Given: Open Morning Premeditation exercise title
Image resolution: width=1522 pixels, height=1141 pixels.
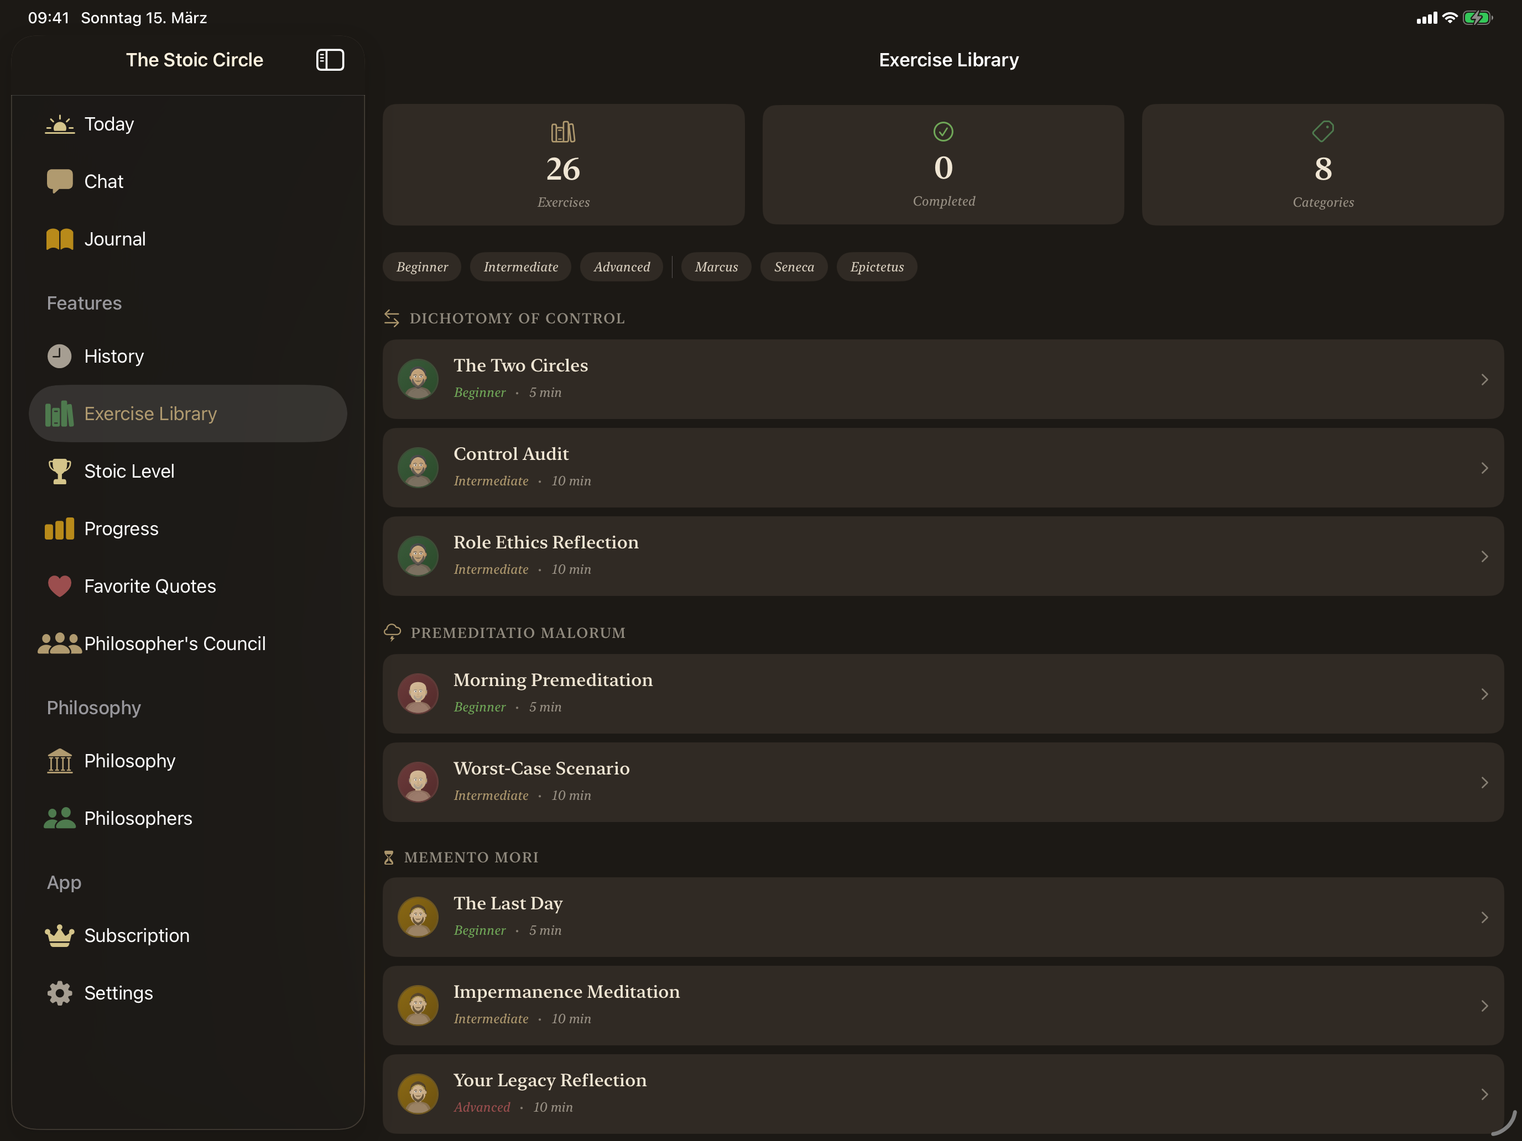Looking at the screenshot, I should pos(552,680).
